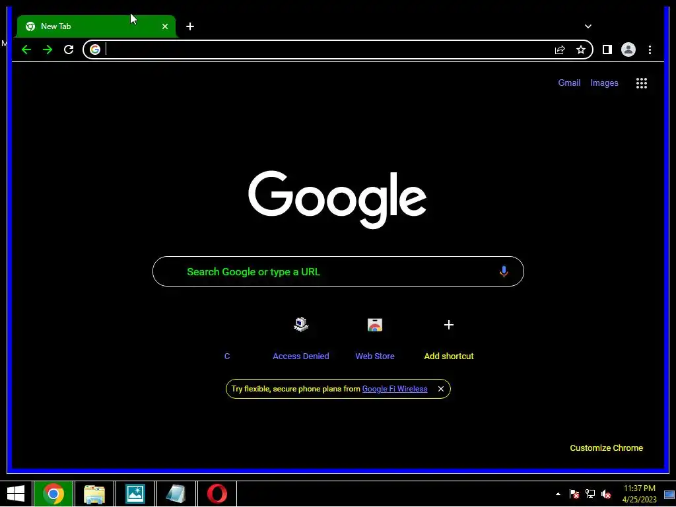
Task: Click the Google logo
Action: 337,199
